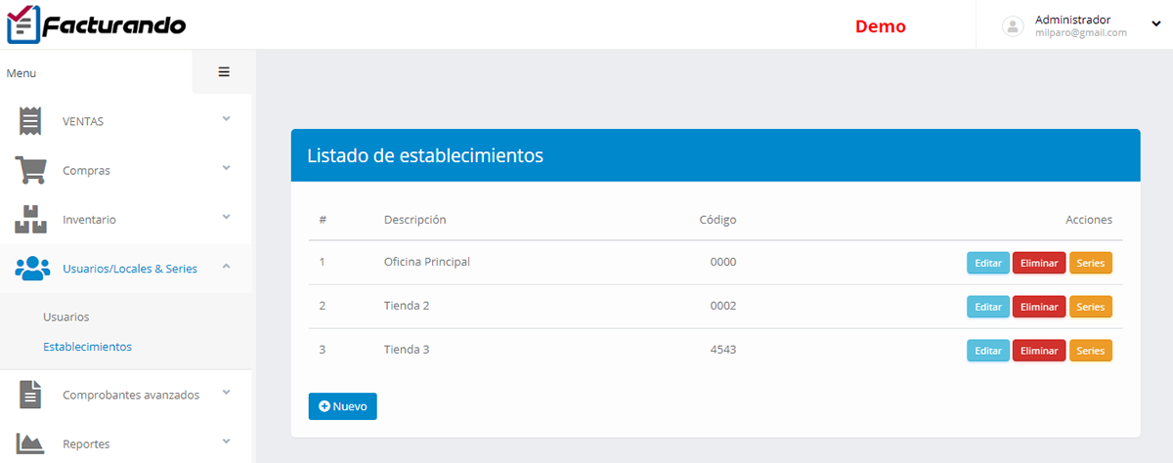Viewport: 1173px width, 463px height.
Task: Collapse the Usuarios/Locales & Series section
Action: click(226, 266)
